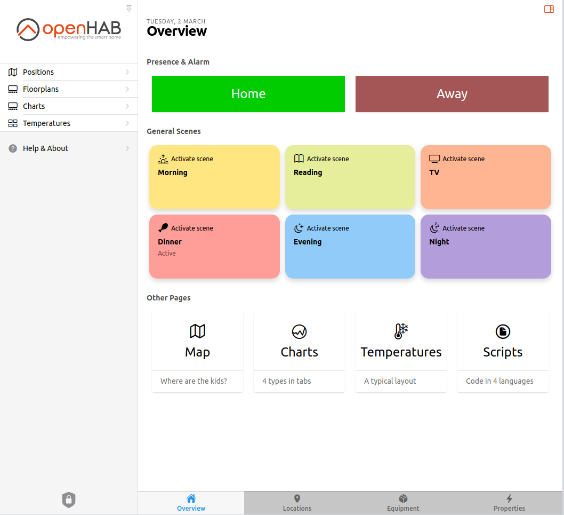The image size is (564, 515).
Task: Open Scripts using its code document icon
Action: tap(503, 331)
